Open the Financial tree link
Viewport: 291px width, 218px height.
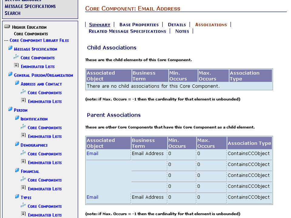coord(30,171)
